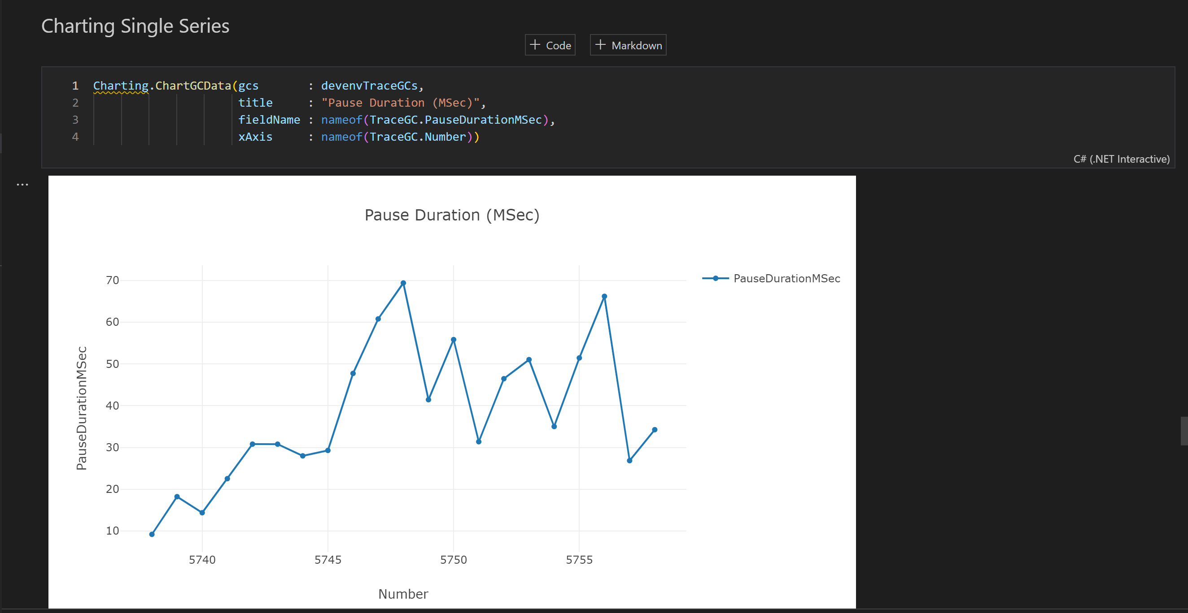The width and height of the screenshot is (1188, 613).
Task: Click the Charting Single Series heading
Action: 135,26
